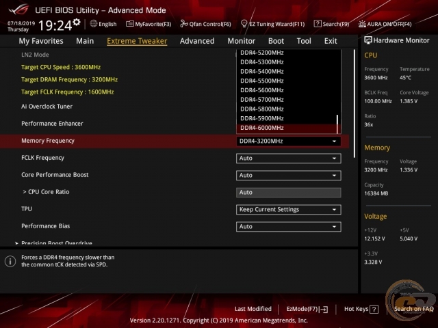Click Target DRAM Frequency : 3200MHz text
Screen dimensions: 438x328
69,79
